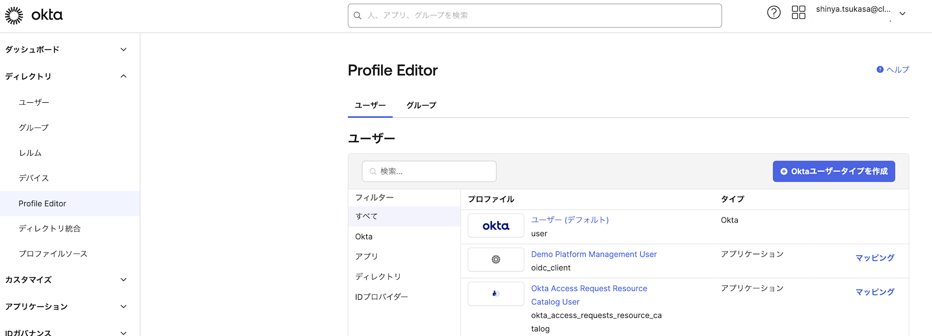
Task: Click マッピング for Okta Access Request Resource Catalog
Action: tap(875, 292)
